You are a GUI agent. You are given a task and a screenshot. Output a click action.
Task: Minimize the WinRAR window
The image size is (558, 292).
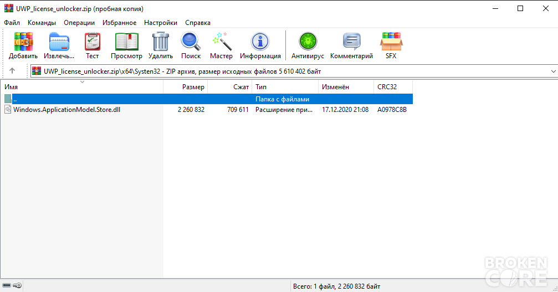click(495, 8)
